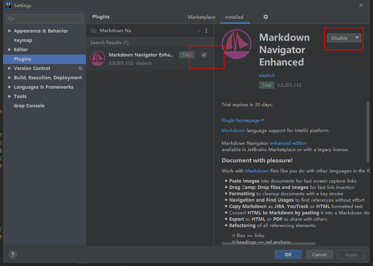Image resolution: width=373 pixels, height=266 pixels.
Task: Select Plugins in settings tree
Action: point(44,59)
